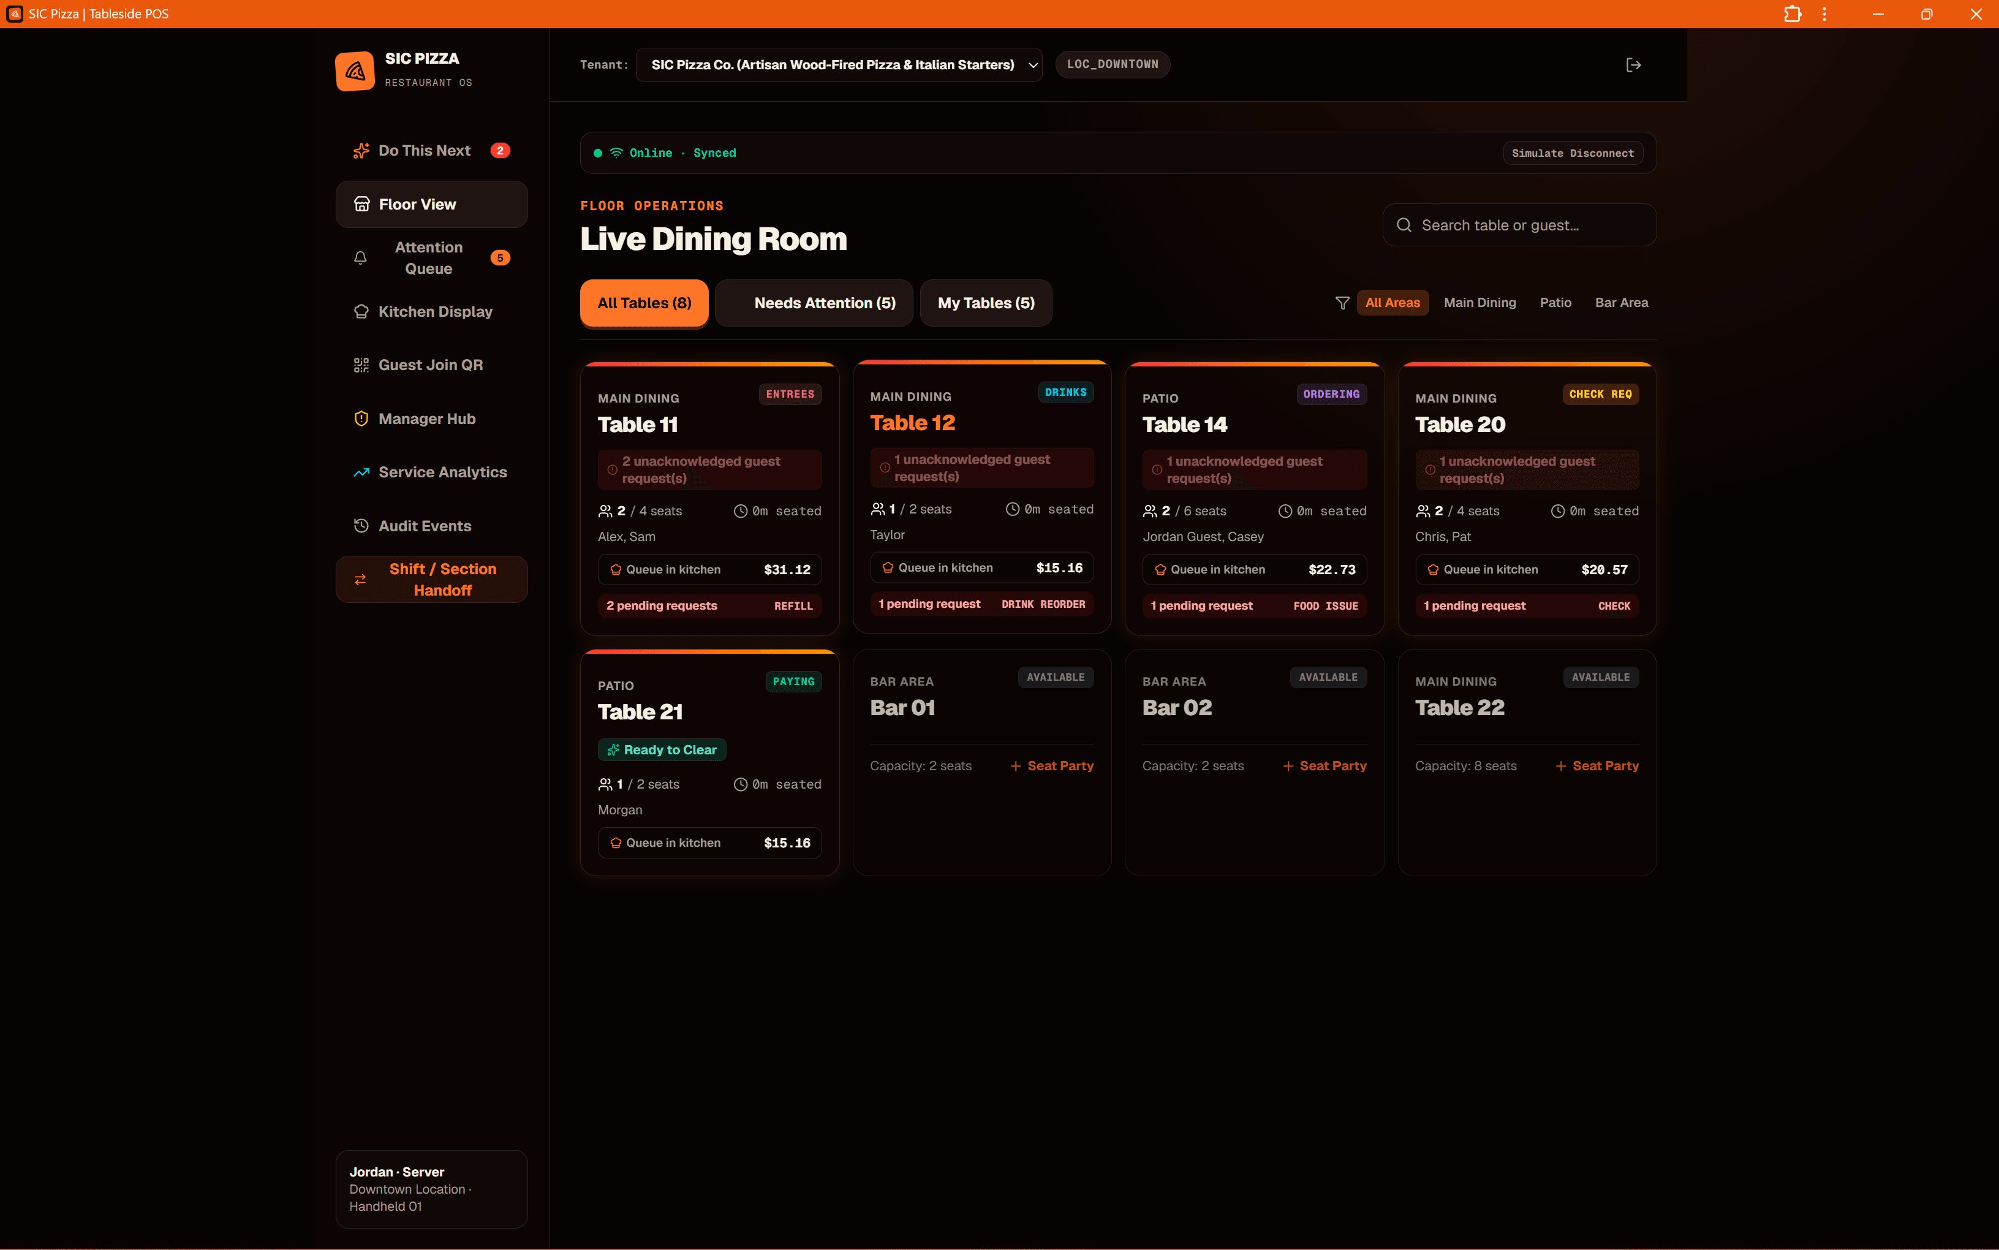1999x1250 pixels.
Task: Click Table 14 FOOD ISSUE pending request
Action: point(1255,606)
